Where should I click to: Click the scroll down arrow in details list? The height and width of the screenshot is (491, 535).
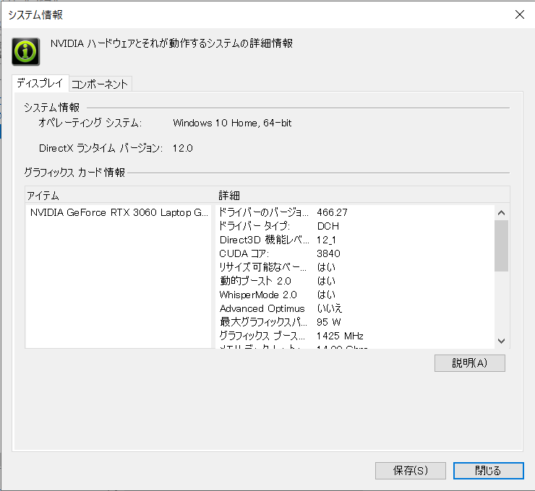point(501,341)
